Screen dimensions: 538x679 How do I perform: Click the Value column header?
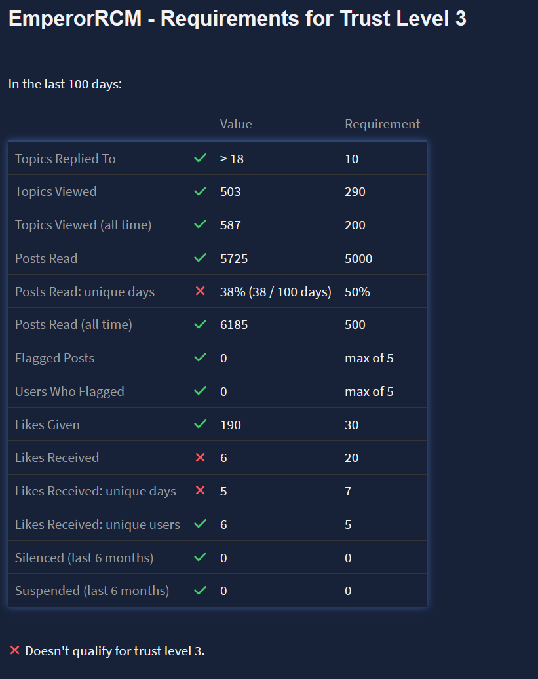[236, 124]
